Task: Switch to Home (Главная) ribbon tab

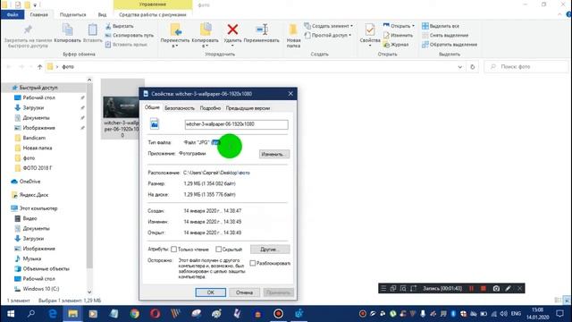Action: tap(38, 14)
